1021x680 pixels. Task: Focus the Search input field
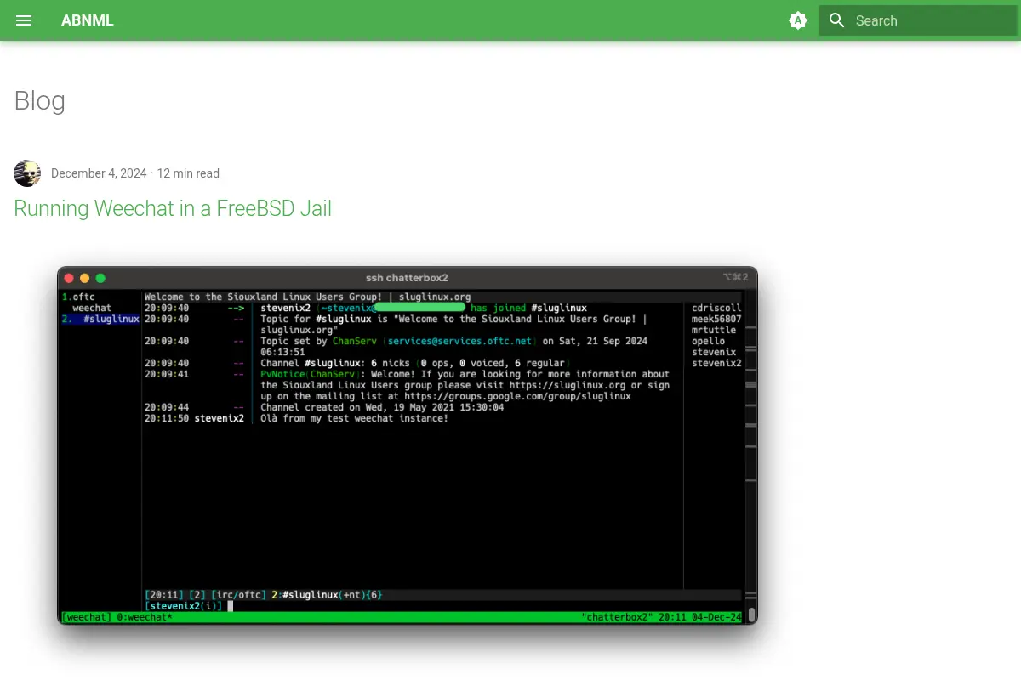[918, 20]
